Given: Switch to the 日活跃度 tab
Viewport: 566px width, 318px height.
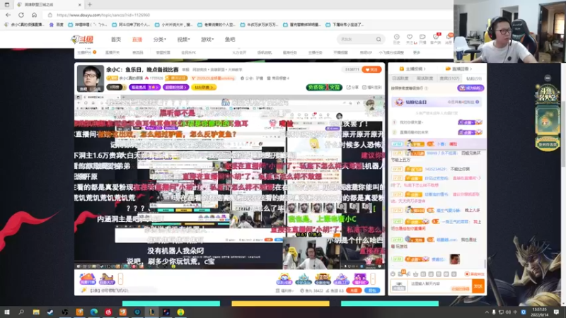Looking at the screenshot, I should point(400,78).
